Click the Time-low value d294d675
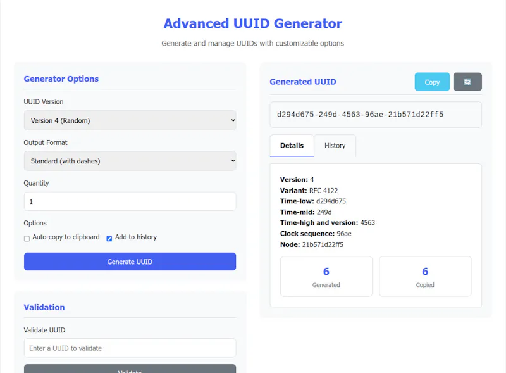 (x=331, y=201)
